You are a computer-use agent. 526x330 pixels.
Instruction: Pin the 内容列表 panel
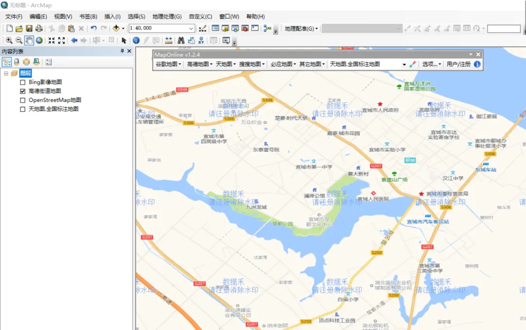[122, 51]
